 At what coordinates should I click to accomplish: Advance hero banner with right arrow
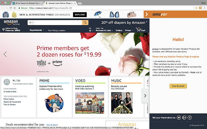[144, 54]
